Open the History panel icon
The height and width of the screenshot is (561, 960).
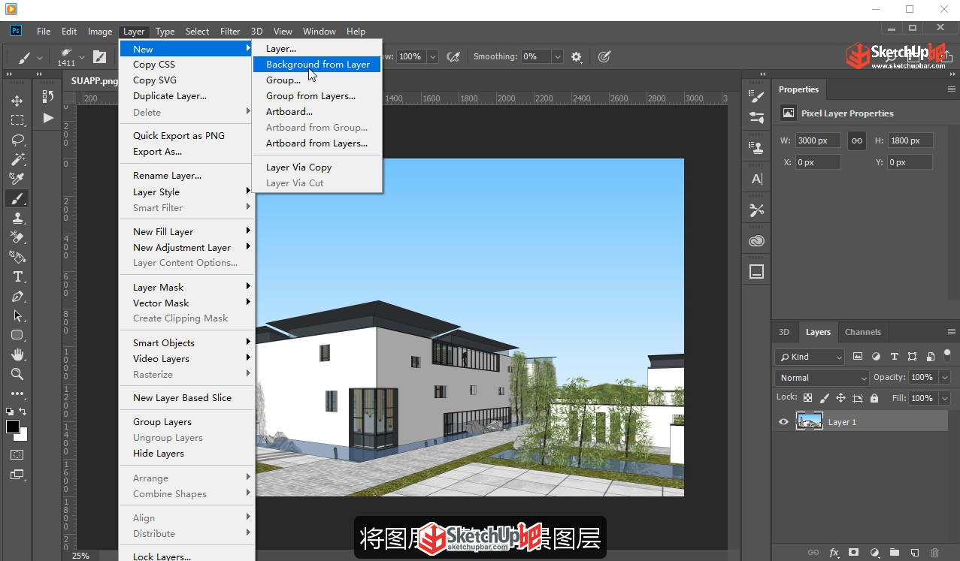pos(48,96)
